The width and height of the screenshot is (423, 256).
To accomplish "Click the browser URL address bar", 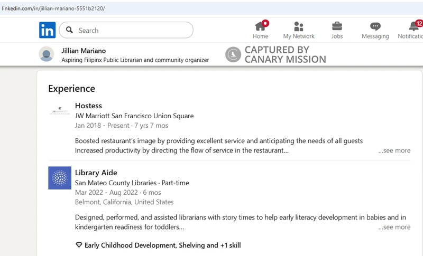I will pos(159,8).
